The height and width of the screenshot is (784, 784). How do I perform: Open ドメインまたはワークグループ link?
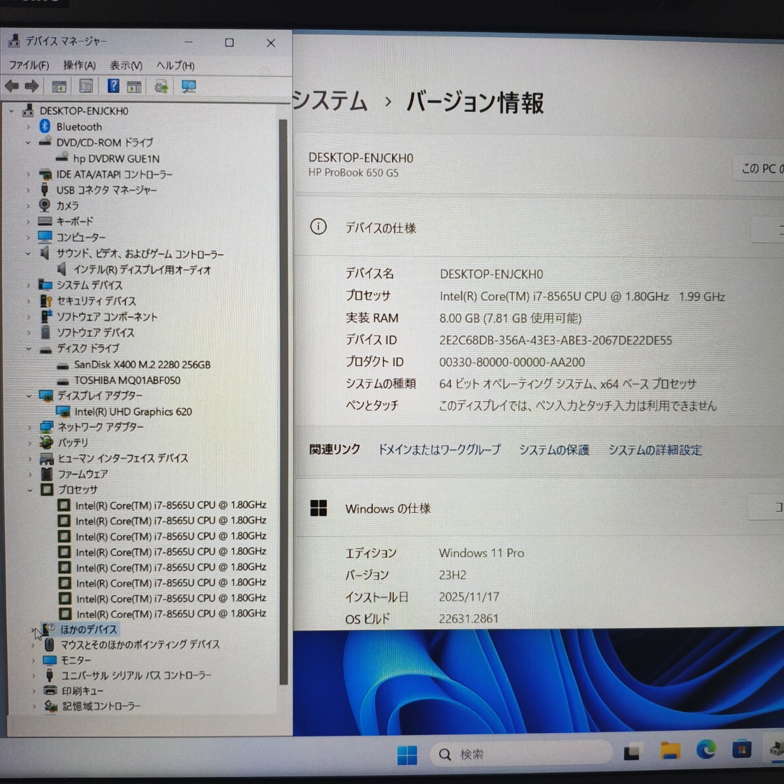coord(439,449)
